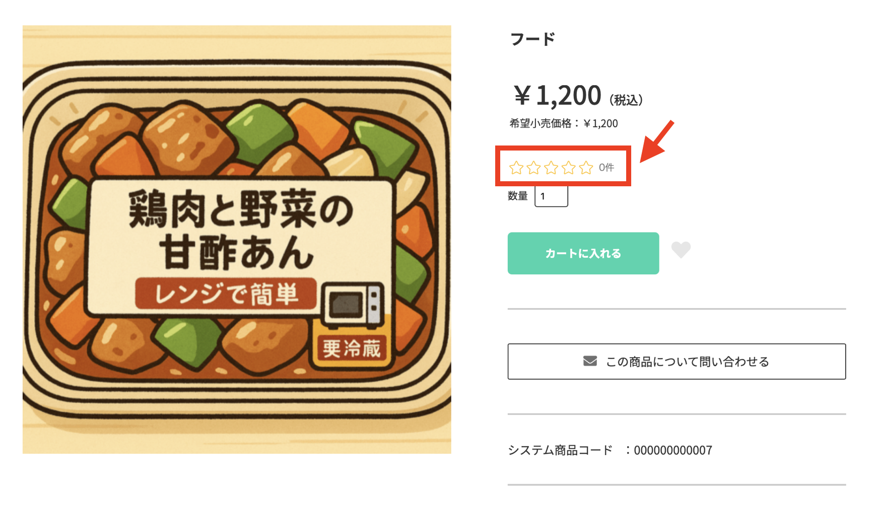Viewport: 873px width, 509px height.
Task: Click the システム商品コード number 000000000007
Action: (x=673, y=450)
